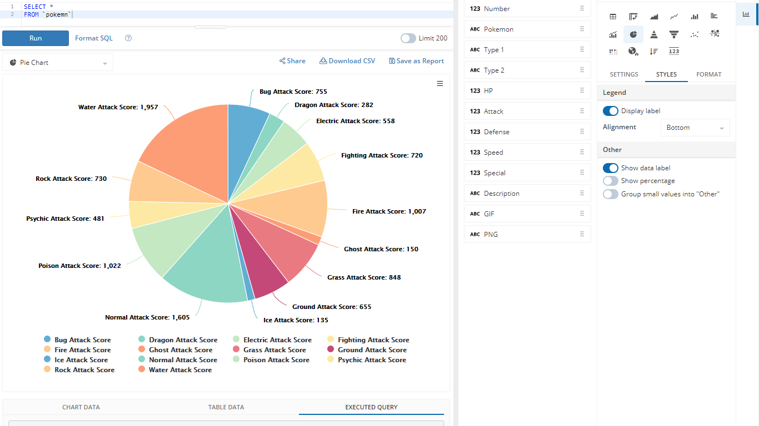The height and width of the screenshot is (426, 759).
Task: Grab the drag handle for Speed field
Action: point(582,153)
